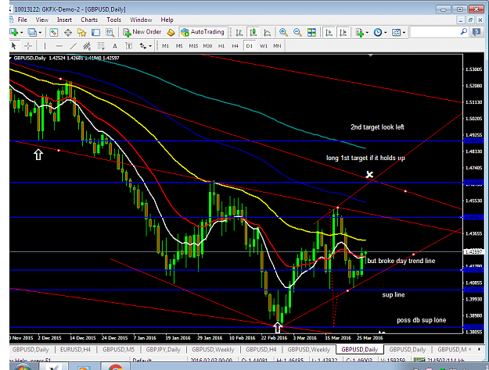Pick the vertical line drawing tool
Viewport: 489px width, 370px height.
[45, 46]
